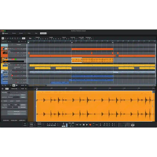This screenshot has width=157, height=157.
Task: Switch to Vocal Edit mode tab
Action: [x=14, y=120]
